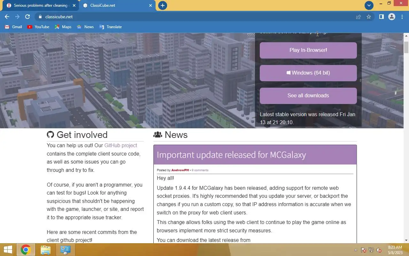The height and width of the screenshot is (256, 409).
Task: Click the browser forward arrow
Action: pyautogui.click(x=17, y=17)
